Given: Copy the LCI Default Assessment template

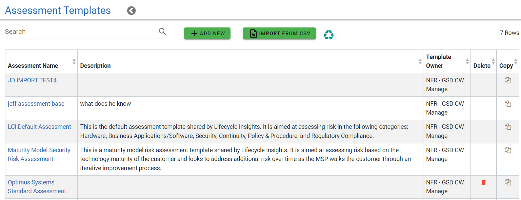Looking at the screenshot, I should [x=508, y=126].
